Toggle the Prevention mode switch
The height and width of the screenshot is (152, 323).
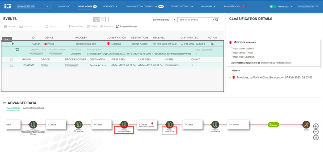273,6
